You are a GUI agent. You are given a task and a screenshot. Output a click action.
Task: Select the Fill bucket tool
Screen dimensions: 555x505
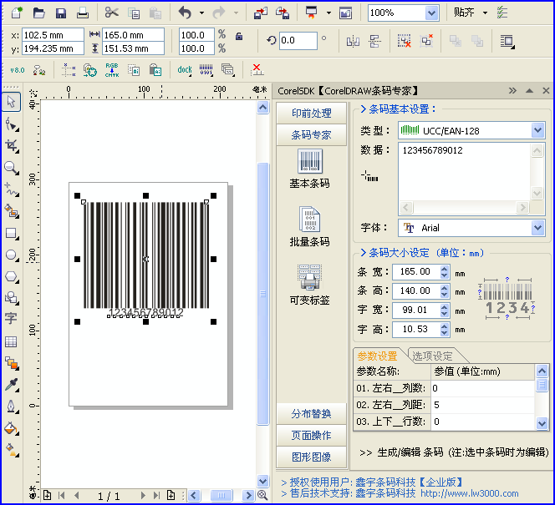pos(12,428)
